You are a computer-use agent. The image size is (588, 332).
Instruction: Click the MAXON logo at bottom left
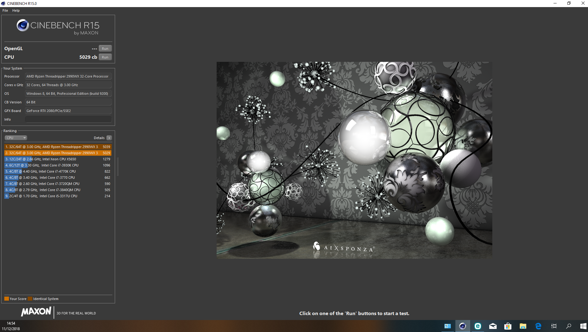[x=36, y=312]
